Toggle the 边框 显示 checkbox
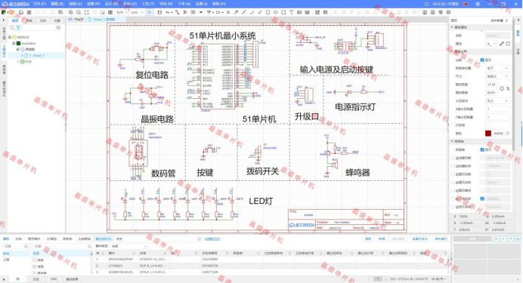 (482, 60)
